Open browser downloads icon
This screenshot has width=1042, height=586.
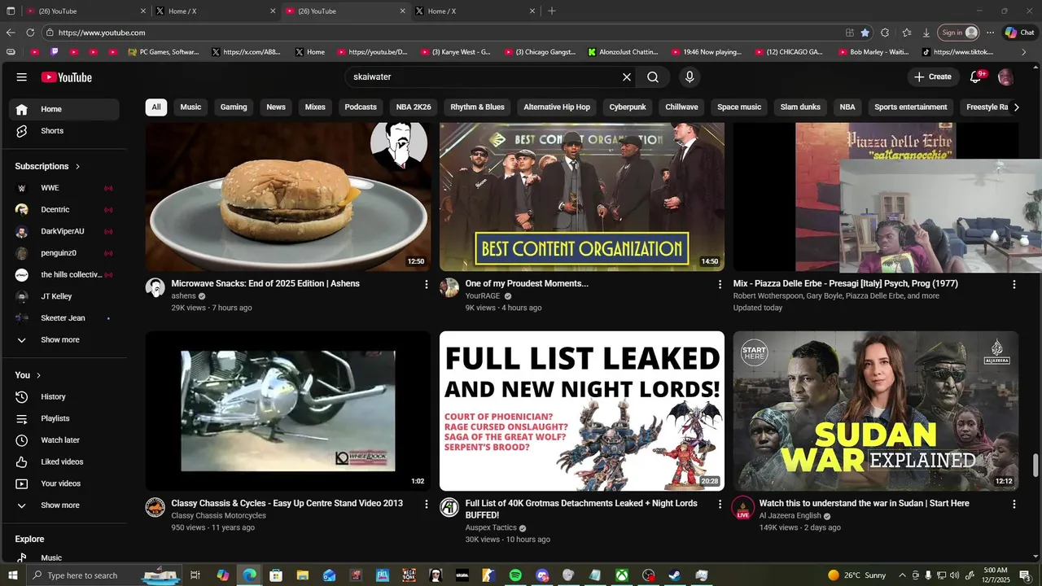pyautogui.click(x=926, y=33)
